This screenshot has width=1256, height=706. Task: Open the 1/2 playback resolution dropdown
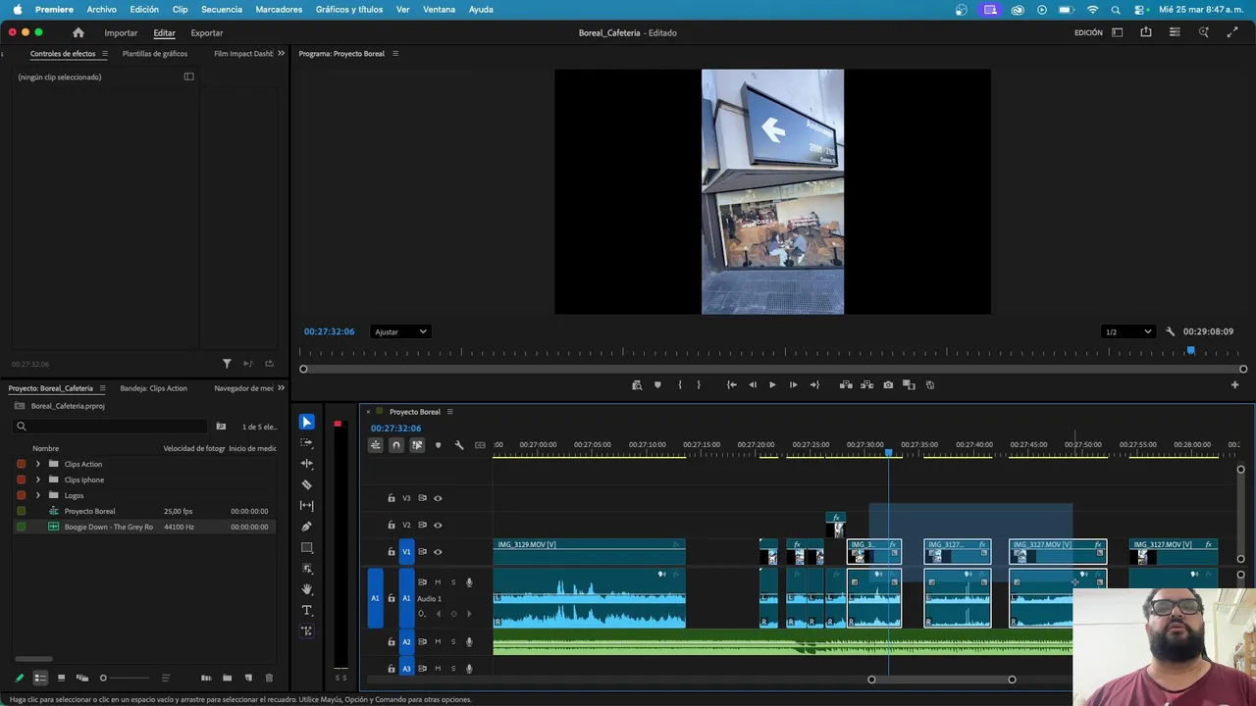1126,331
